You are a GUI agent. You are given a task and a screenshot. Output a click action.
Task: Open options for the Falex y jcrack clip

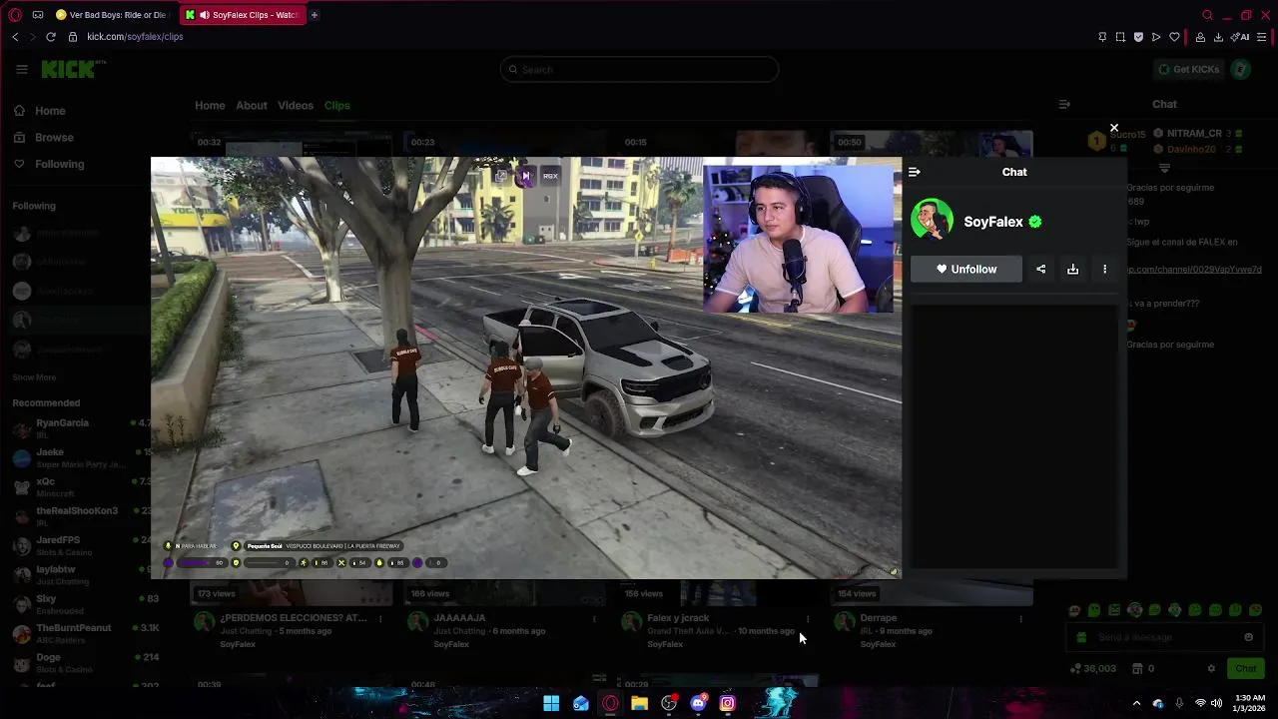coord(808,619)
